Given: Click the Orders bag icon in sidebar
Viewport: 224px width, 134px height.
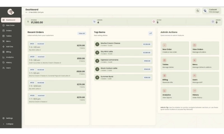Looking at the screenshot, I should pyautogui.click(x=3, y=31).
